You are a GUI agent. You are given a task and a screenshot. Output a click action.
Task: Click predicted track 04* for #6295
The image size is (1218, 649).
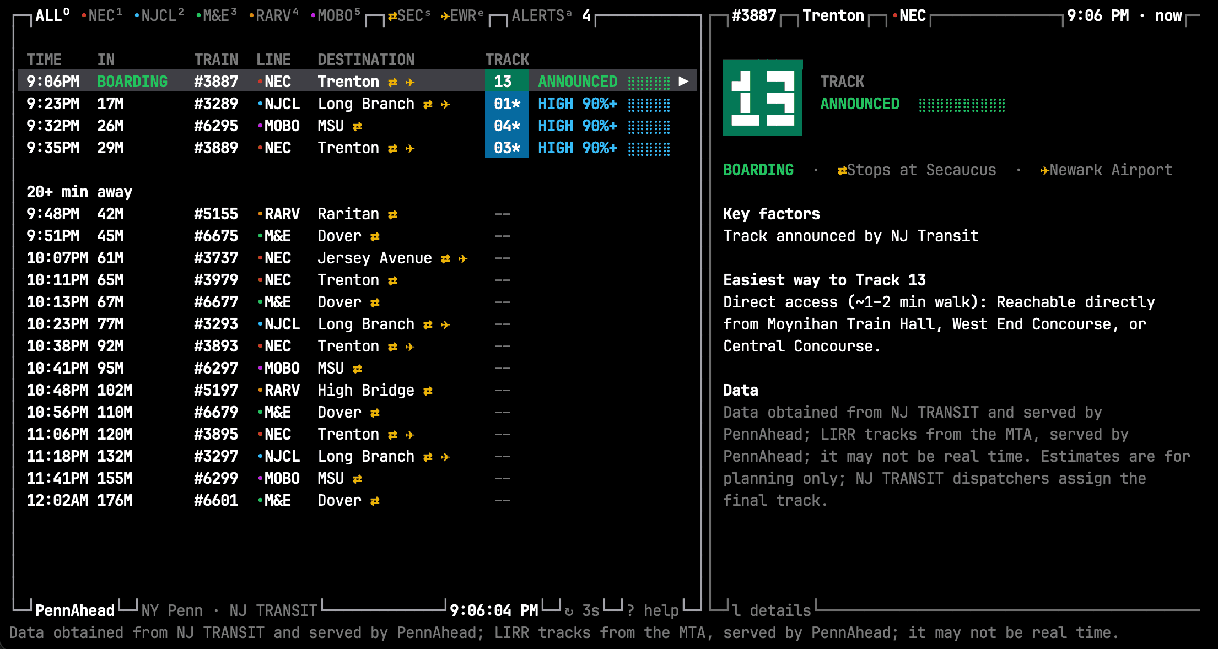(x=507, y=126)
